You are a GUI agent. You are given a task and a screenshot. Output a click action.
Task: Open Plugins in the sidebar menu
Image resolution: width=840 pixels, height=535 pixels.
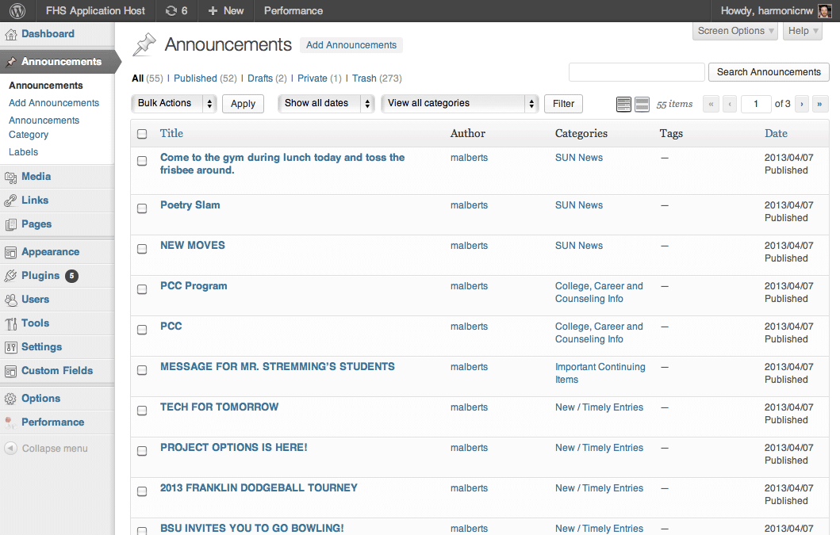pos(40,276)
